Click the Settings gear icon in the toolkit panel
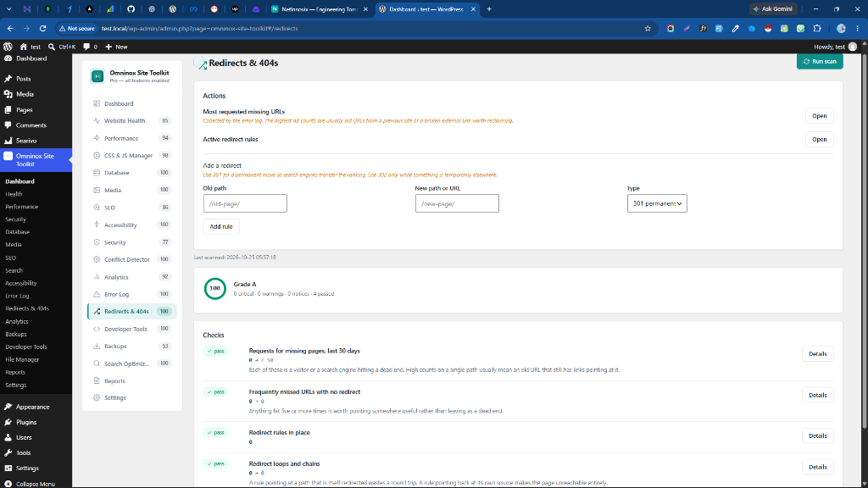 tap(97, 398)
